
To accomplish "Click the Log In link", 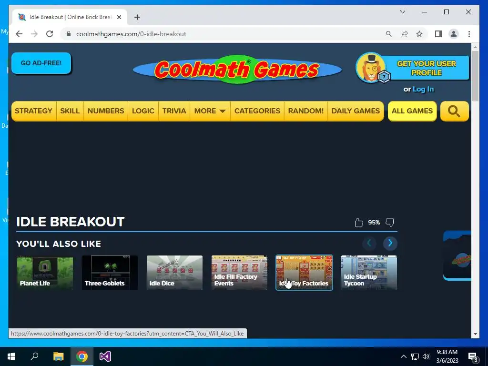I will [423, 89].
